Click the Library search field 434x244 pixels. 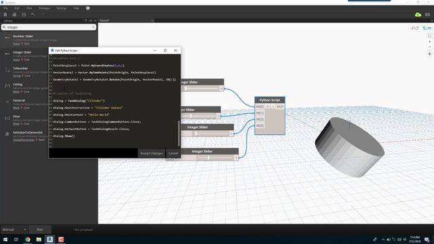click(x=49, y=27)
